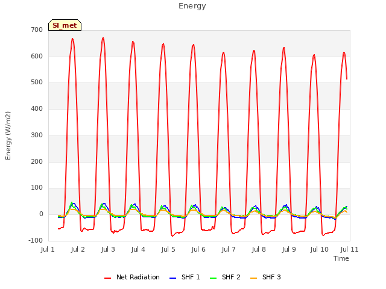Click the 600 y-axis tick label
The height and width of the screenshot is (289, 386).
37,56
